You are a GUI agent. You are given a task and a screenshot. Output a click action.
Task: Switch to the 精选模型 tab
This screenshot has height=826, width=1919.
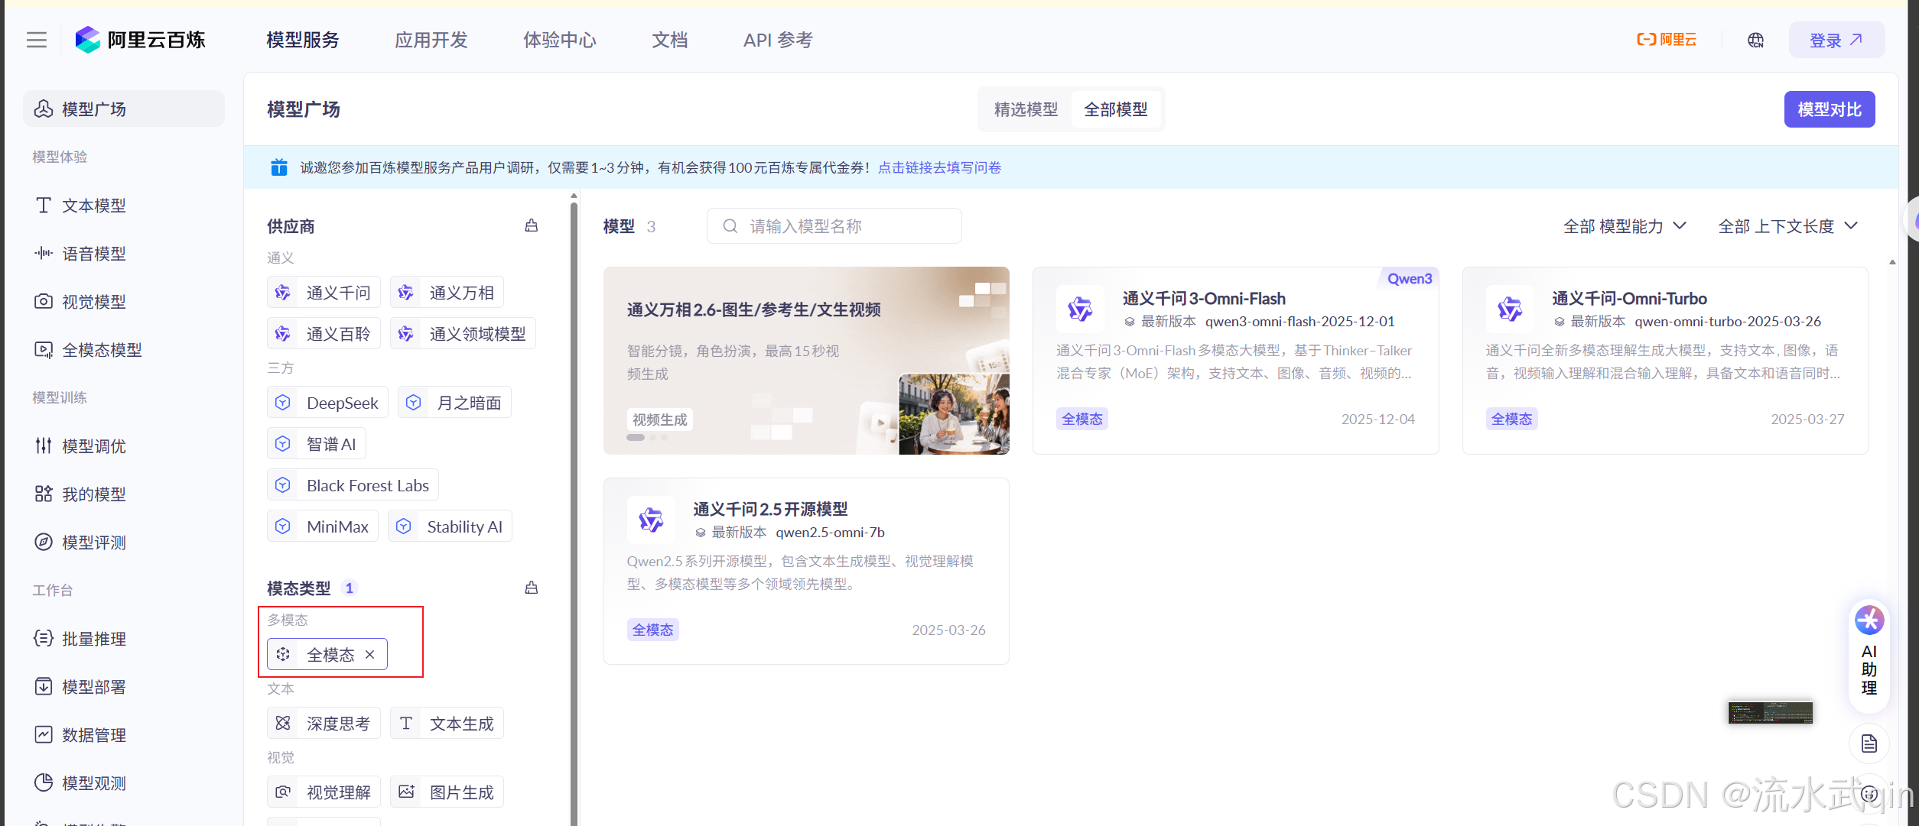coord(1026,109)
